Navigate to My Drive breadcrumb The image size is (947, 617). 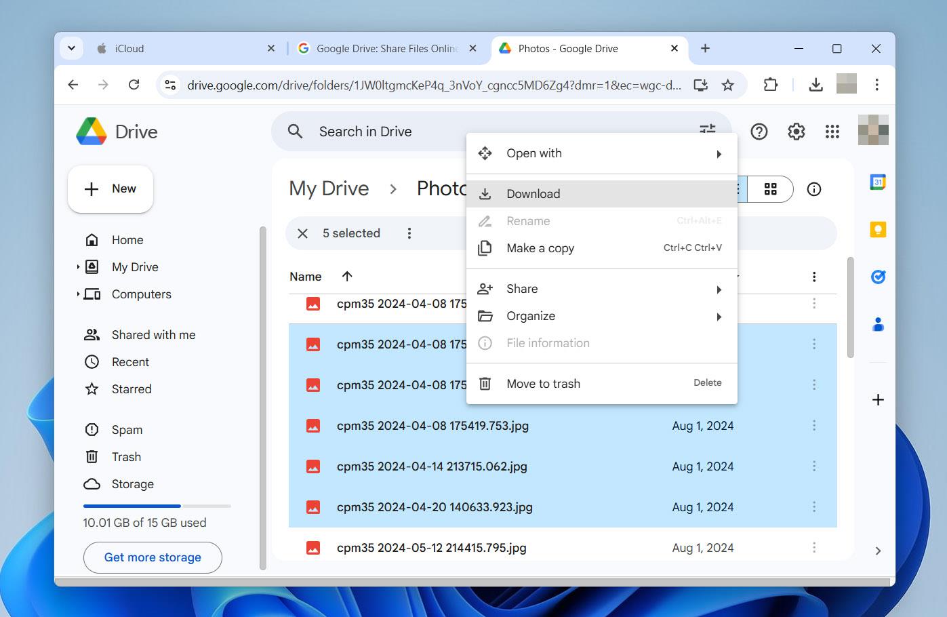[x=329, y=188]
